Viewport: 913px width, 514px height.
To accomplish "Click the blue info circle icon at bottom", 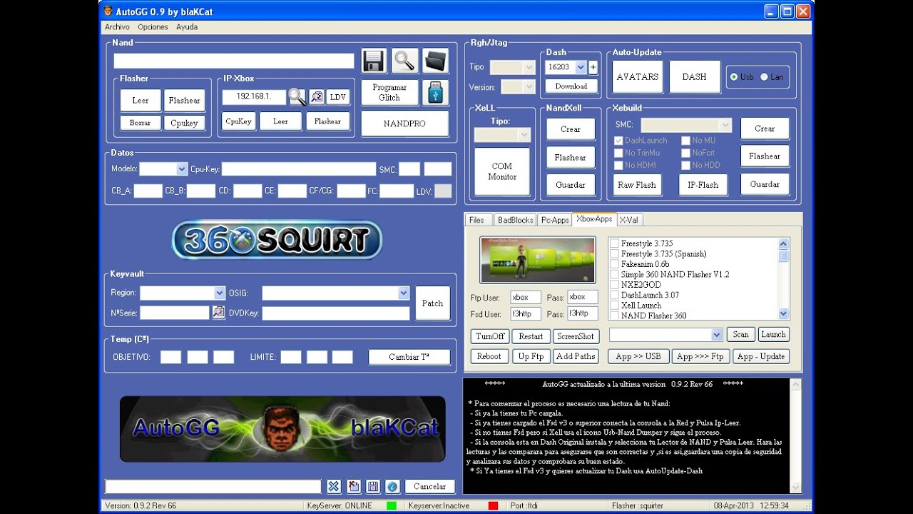I will click(x=392, y=486).
